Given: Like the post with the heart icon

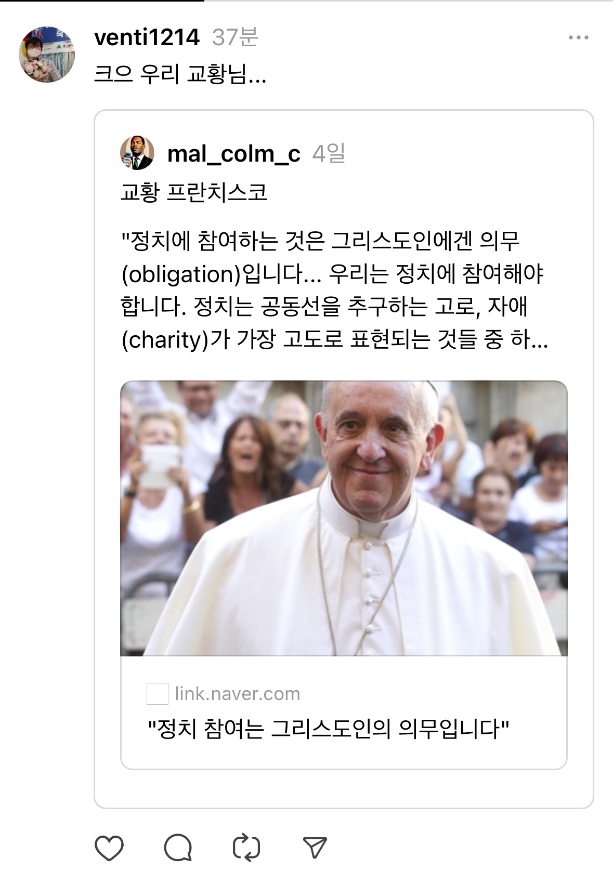Looking at the screenshot, I should pyautogui.click(x=109, y=848).
